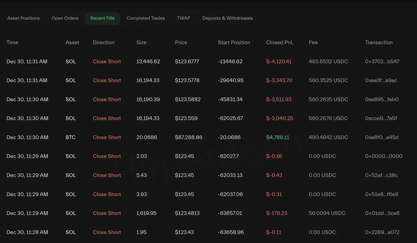Screen dimensions: 417x243
Task: Click the Closed PnL column header
Action: (x=280, y=42)
